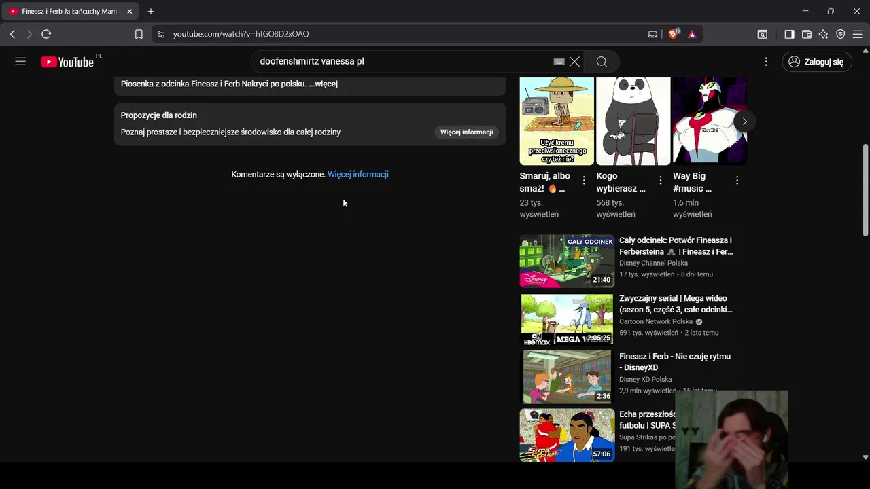The image size is (870, 489).
Task: Open site information icon in address bar
Action: pyautogui.click(x=160, y=34)
